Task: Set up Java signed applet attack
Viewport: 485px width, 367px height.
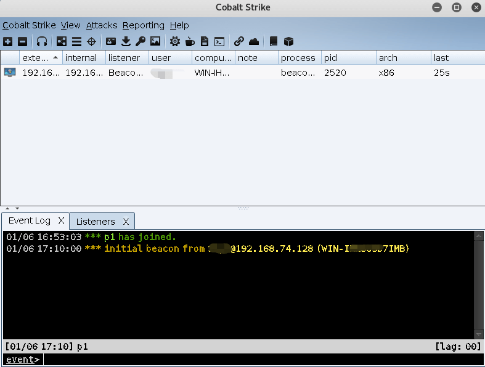Action: coord(190,41)
